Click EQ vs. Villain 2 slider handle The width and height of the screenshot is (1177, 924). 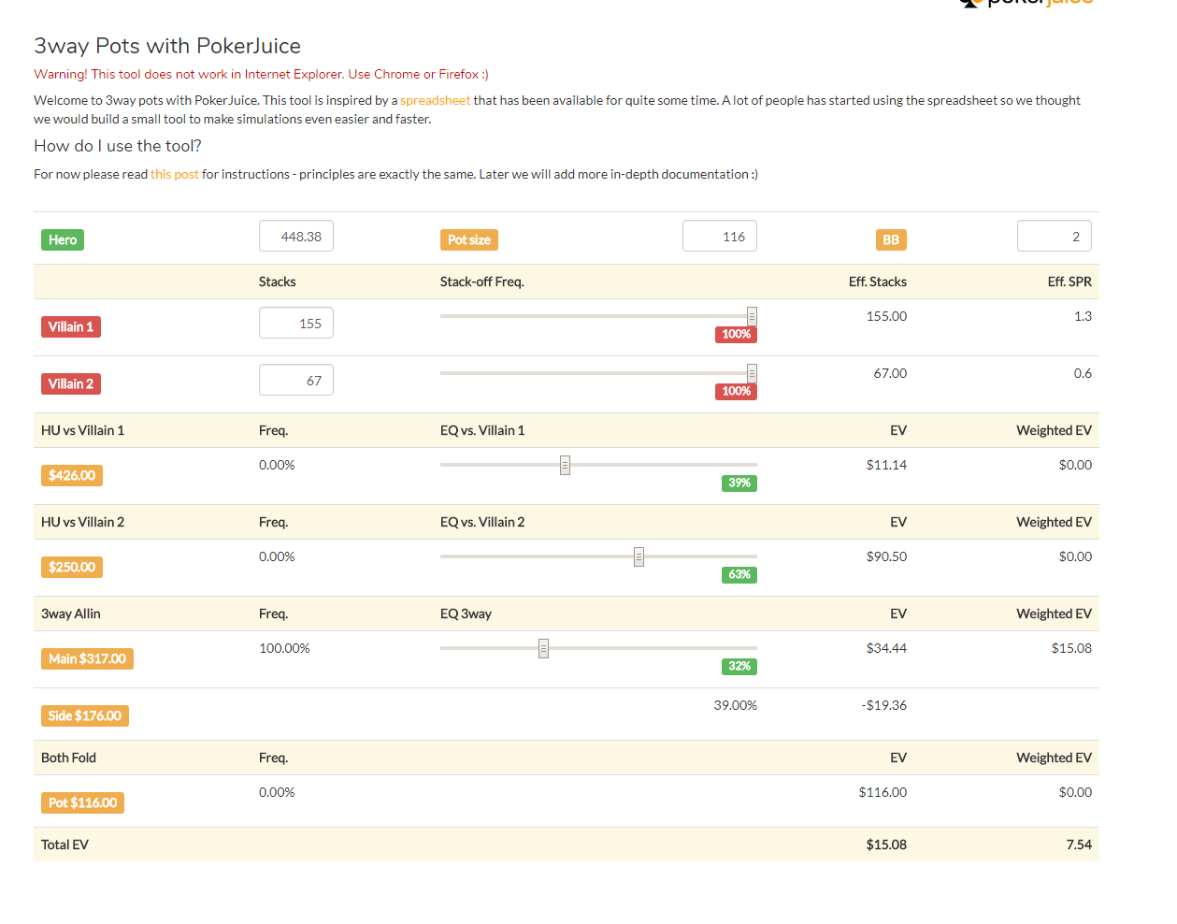pyautogui.click(x=639, y=556)
